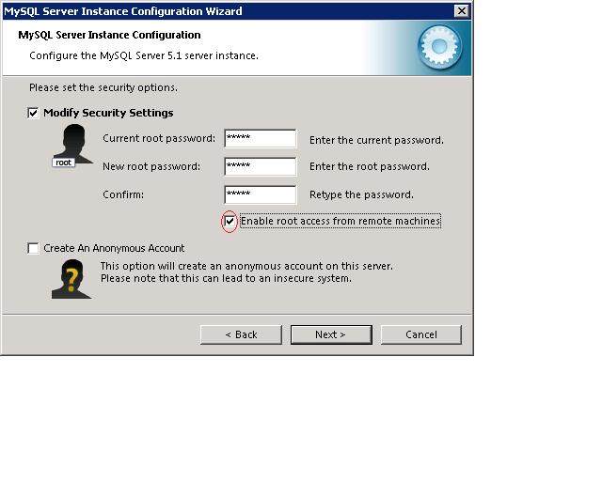This screenshot has width=602, height=481.
Task: Click the 'Create An Anonymous Account' label
Action: 114,248
